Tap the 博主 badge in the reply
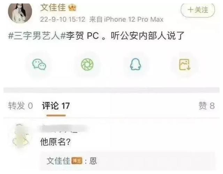The width and height of the screenshot is (223, 174). pos(77,161)
